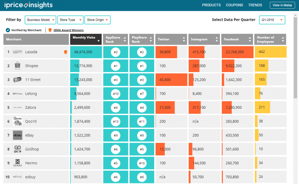This screenshot has width=299, height=184.
Task: Click the Zalora merchant name
Action: (x=31, y=108)
